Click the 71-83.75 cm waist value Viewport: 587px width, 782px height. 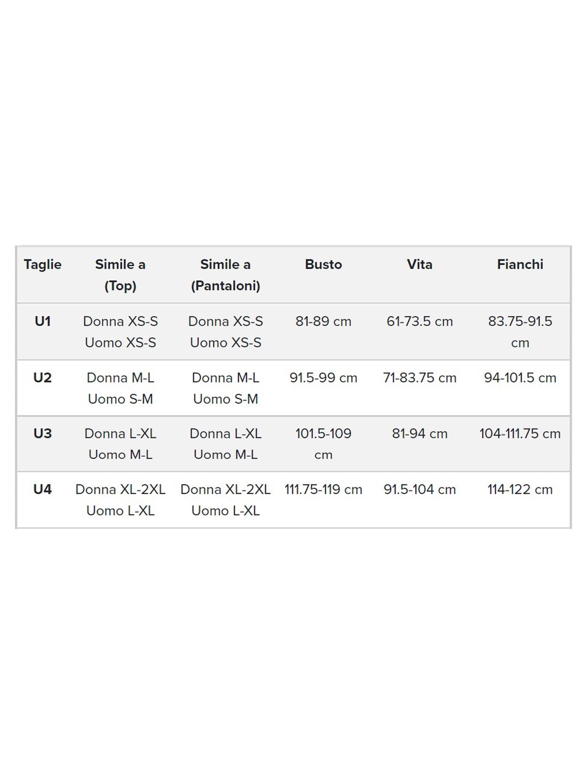[x=420, y=378]
